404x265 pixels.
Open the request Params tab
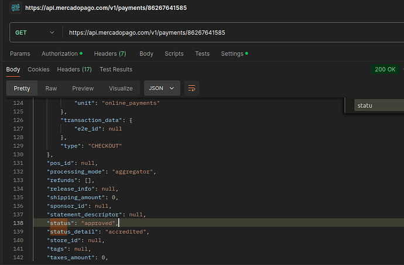tap(20, 54)
